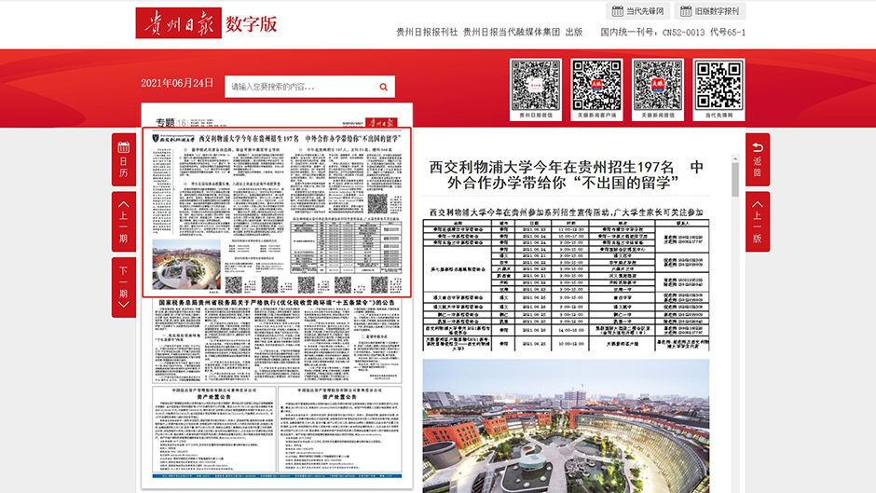Go to previous issue with 上一期
Viewport: 876px width, 493px height.
coord(123,222)
